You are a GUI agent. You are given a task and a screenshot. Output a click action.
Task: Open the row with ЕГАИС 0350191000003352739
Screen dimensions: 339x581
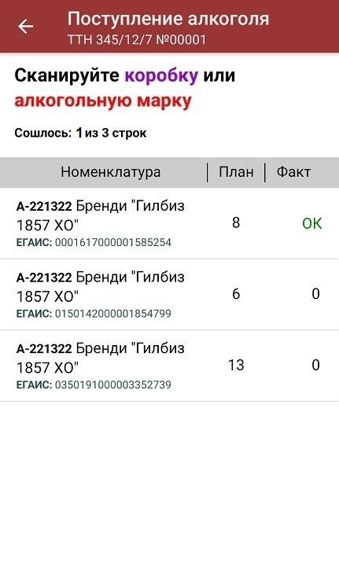170,366
